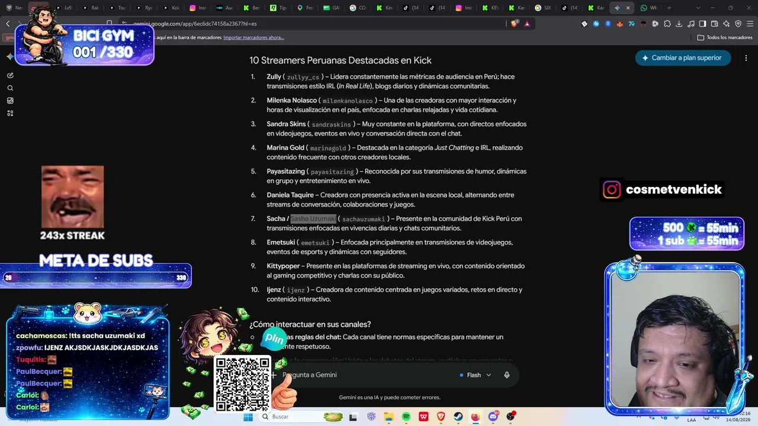Open Steam from the taskbar

coord(458,417)
